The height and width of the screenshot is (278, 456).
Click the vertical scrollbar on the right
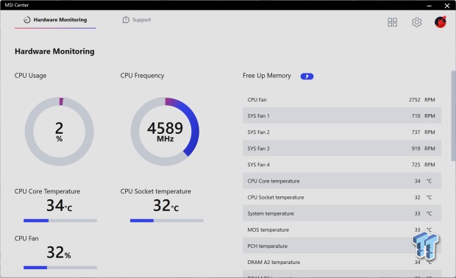coord(453,115)
